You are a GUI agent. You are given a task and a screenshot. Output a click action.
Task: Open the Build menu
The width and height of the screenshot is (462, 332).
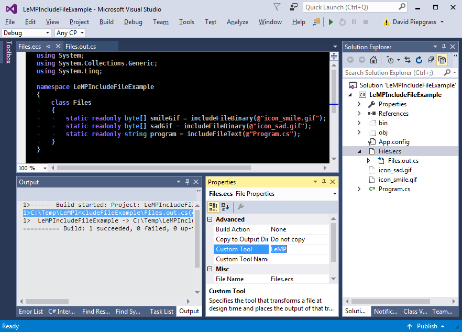[106, 22]
